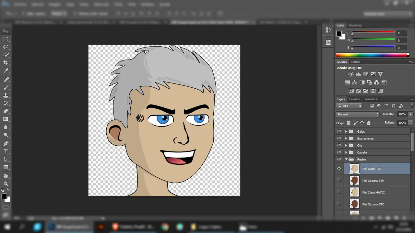Select the Eraser tool

click(x=6, y=111)
